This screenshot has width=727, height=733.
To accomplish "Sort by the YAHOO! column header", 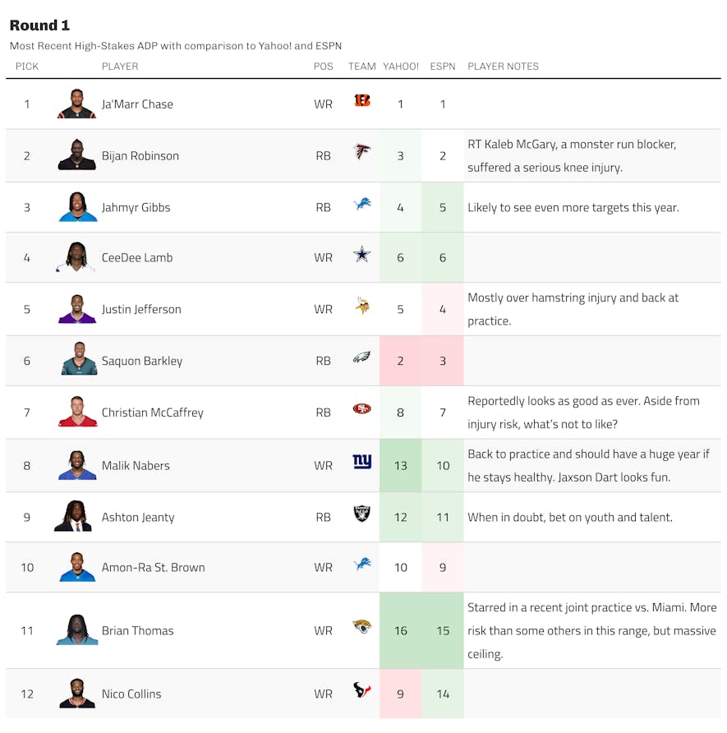I will pyautogui.click(x=400, y=67).
